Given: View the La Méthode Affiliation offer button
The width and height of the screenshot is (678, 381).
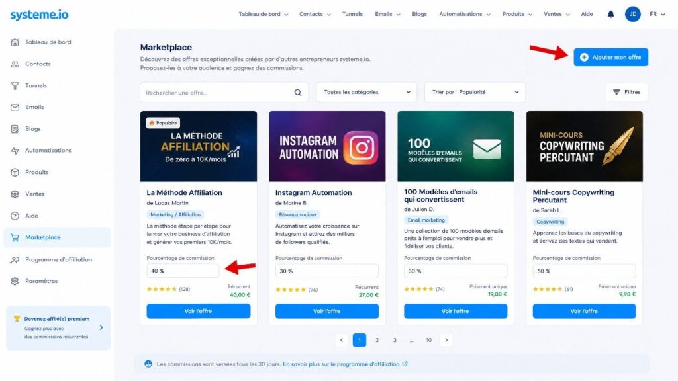Looking at the screenshot, I should 199,311.
